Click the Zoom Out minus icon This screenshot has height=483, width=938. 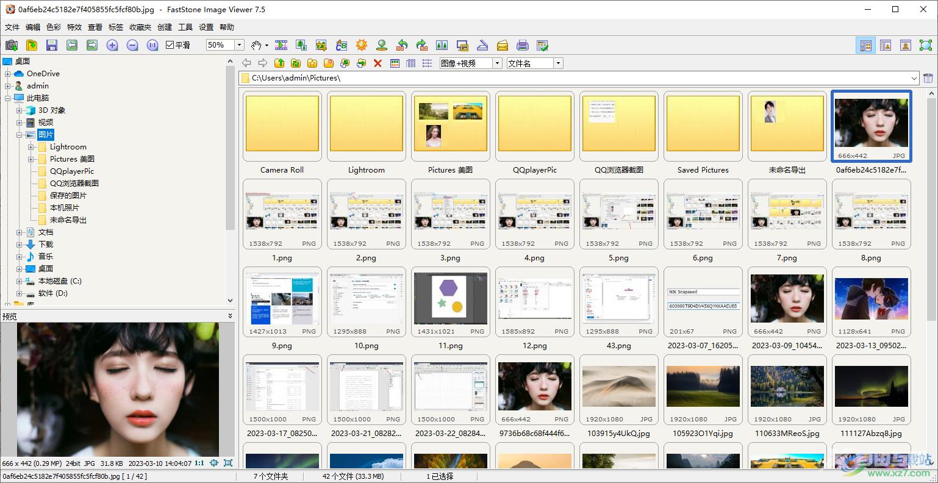132,45
